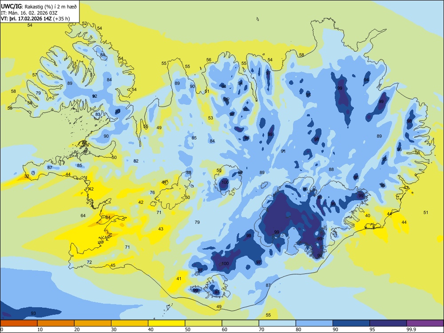Image resolution: width=444 pixels, height=333 pixels.
Task: Click the 'IT: Mán. 16. 02. 2026 03Z' line
Action: click(29, 13)
